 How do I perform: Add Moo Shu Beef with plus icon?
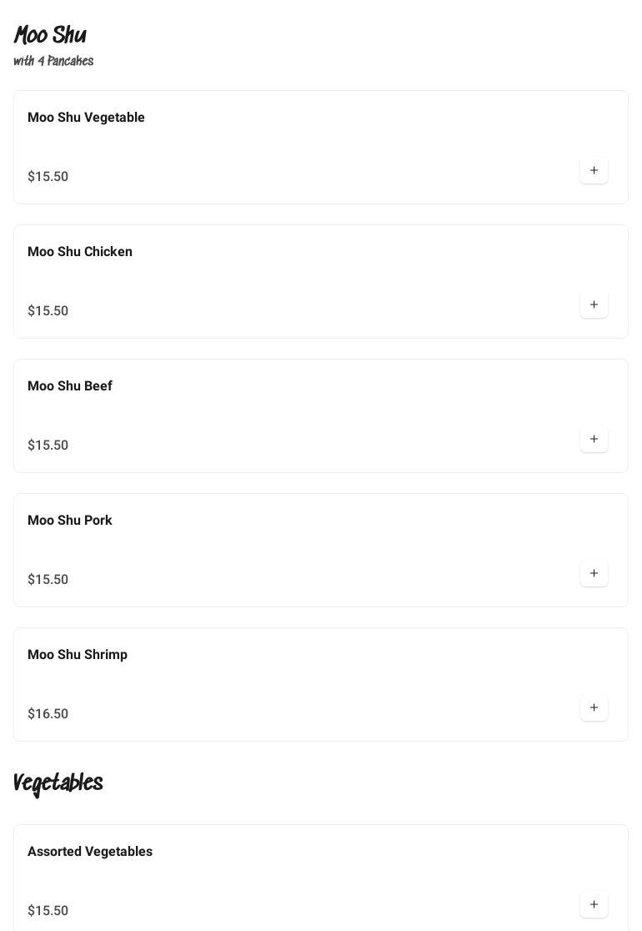pos(594,440)
